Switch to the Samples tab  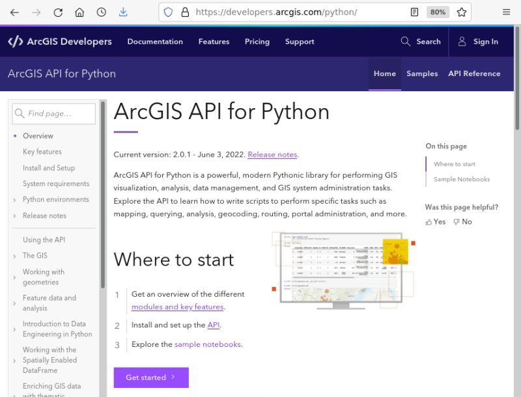(x=421, y=74)
